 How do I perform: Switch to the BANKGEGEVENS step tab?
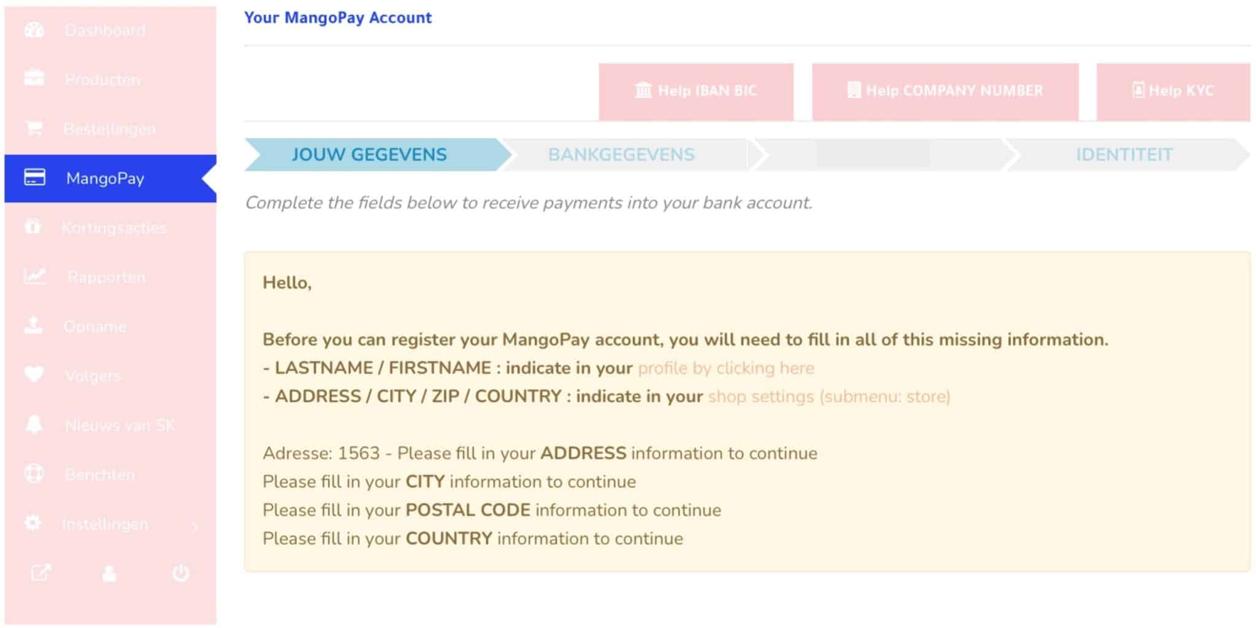621,155
